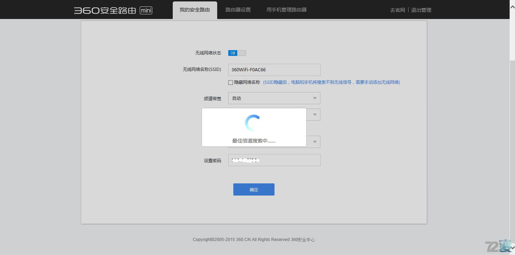Expand the dropdown above 设置密码

[x=315, y=141]
